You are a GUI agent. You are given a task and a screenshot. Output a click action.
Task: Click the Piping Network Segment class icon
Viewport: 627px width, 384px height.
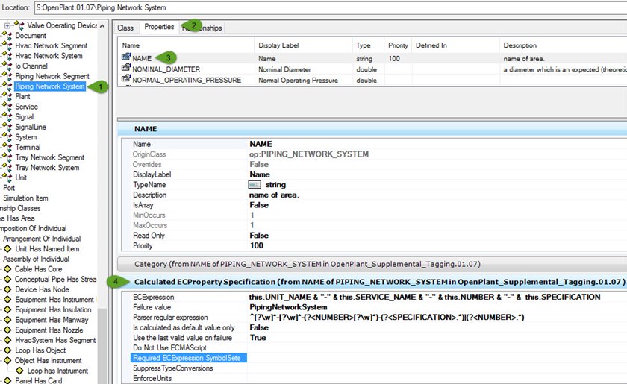pos(7,76)
